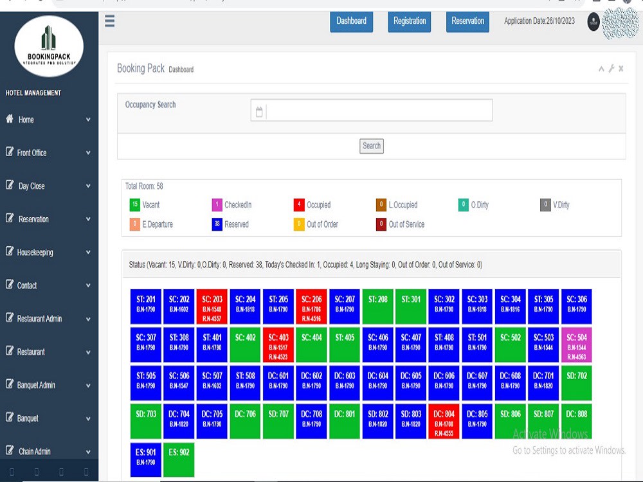Click the wrench settings icon on panel
Viewport: 643px width, 482px height.
pos(611,69)
